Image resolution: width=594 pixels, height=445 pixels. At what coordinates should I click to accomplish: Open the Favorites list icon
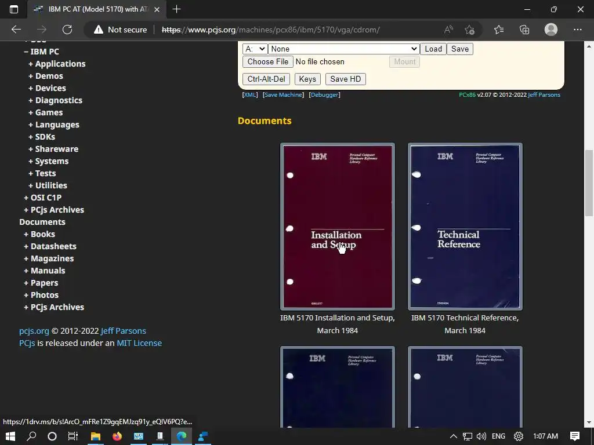coord(499,30)
